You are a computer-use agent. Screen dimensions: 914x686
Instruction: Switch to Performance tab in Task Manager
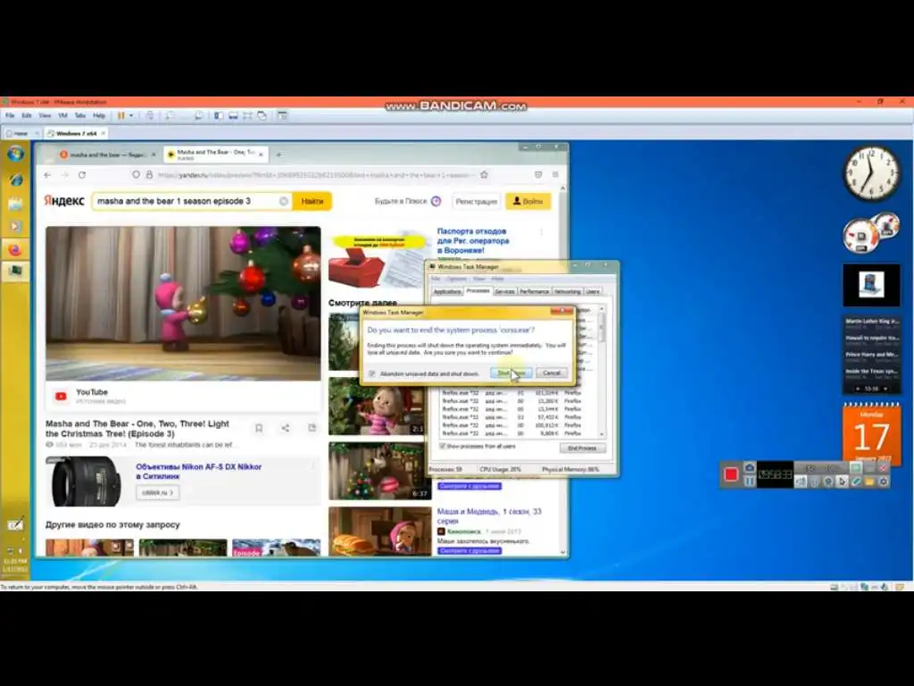534,291
